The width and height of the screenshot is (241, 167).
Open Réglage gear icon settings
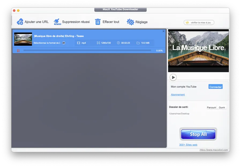point(130,22)
